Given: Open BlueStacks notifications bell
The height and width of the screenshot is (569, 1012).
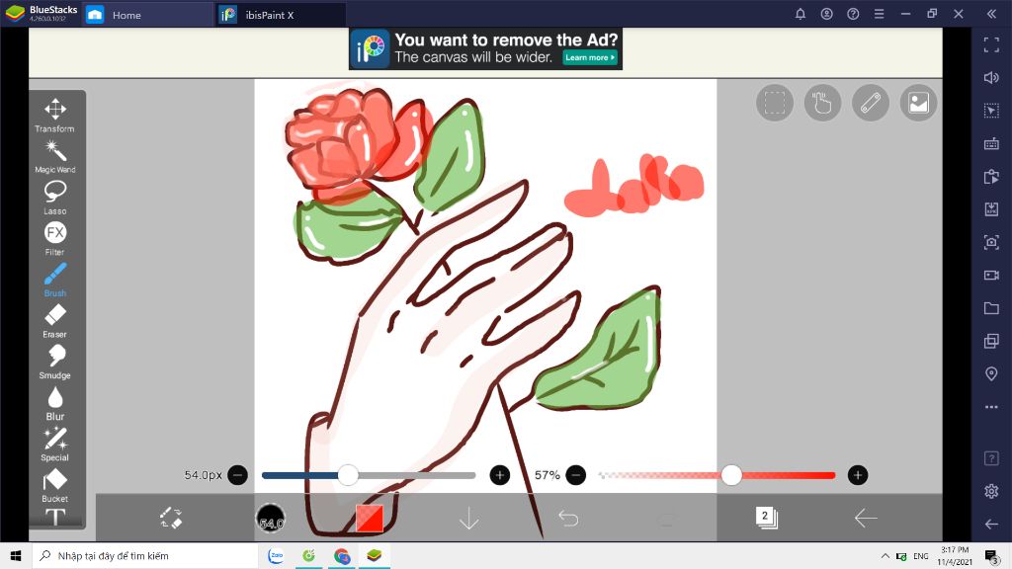Looking at the screenshot, I should point(801,14).
